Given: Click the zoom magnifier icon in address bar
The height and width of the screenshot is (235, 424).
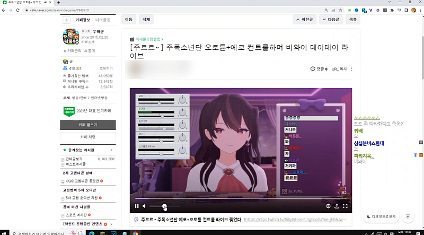Looking at the screenshot, I should (x=326, y=10).
